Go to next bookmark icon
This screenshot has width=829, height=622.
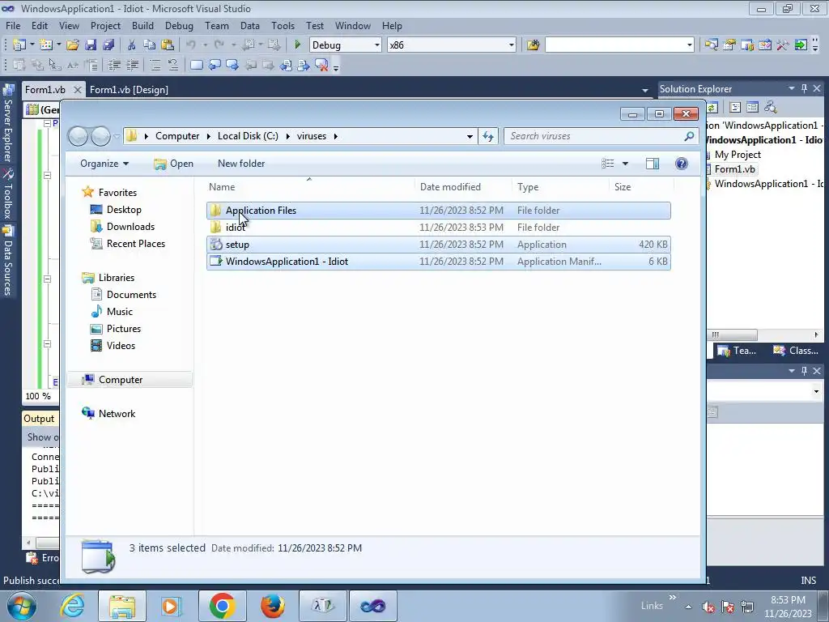coord(232,65)
